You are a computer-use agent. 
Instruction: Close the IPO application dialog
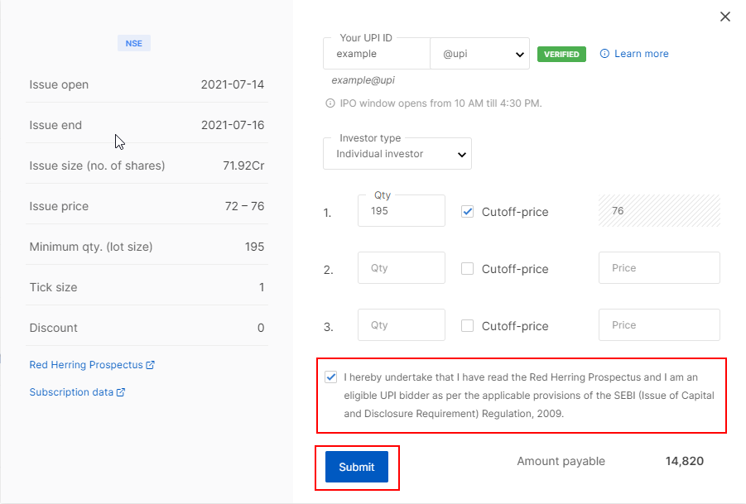point(725,17)
